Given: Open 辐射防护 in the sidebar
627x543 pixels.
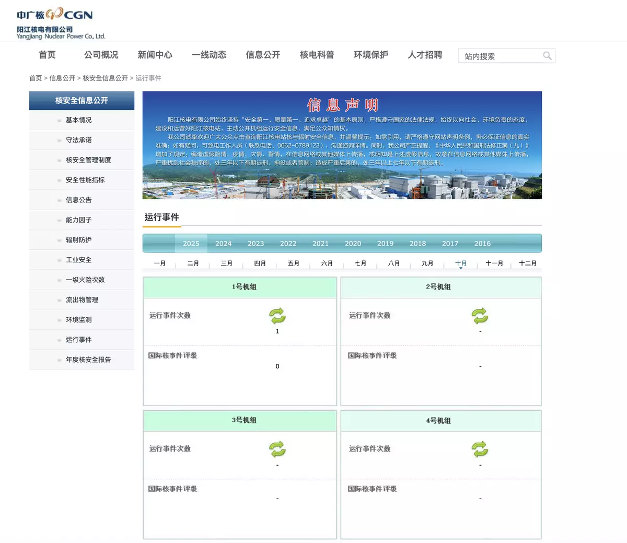Looking at the screenshot, I should pyautogui.click(x=79, y=240).
